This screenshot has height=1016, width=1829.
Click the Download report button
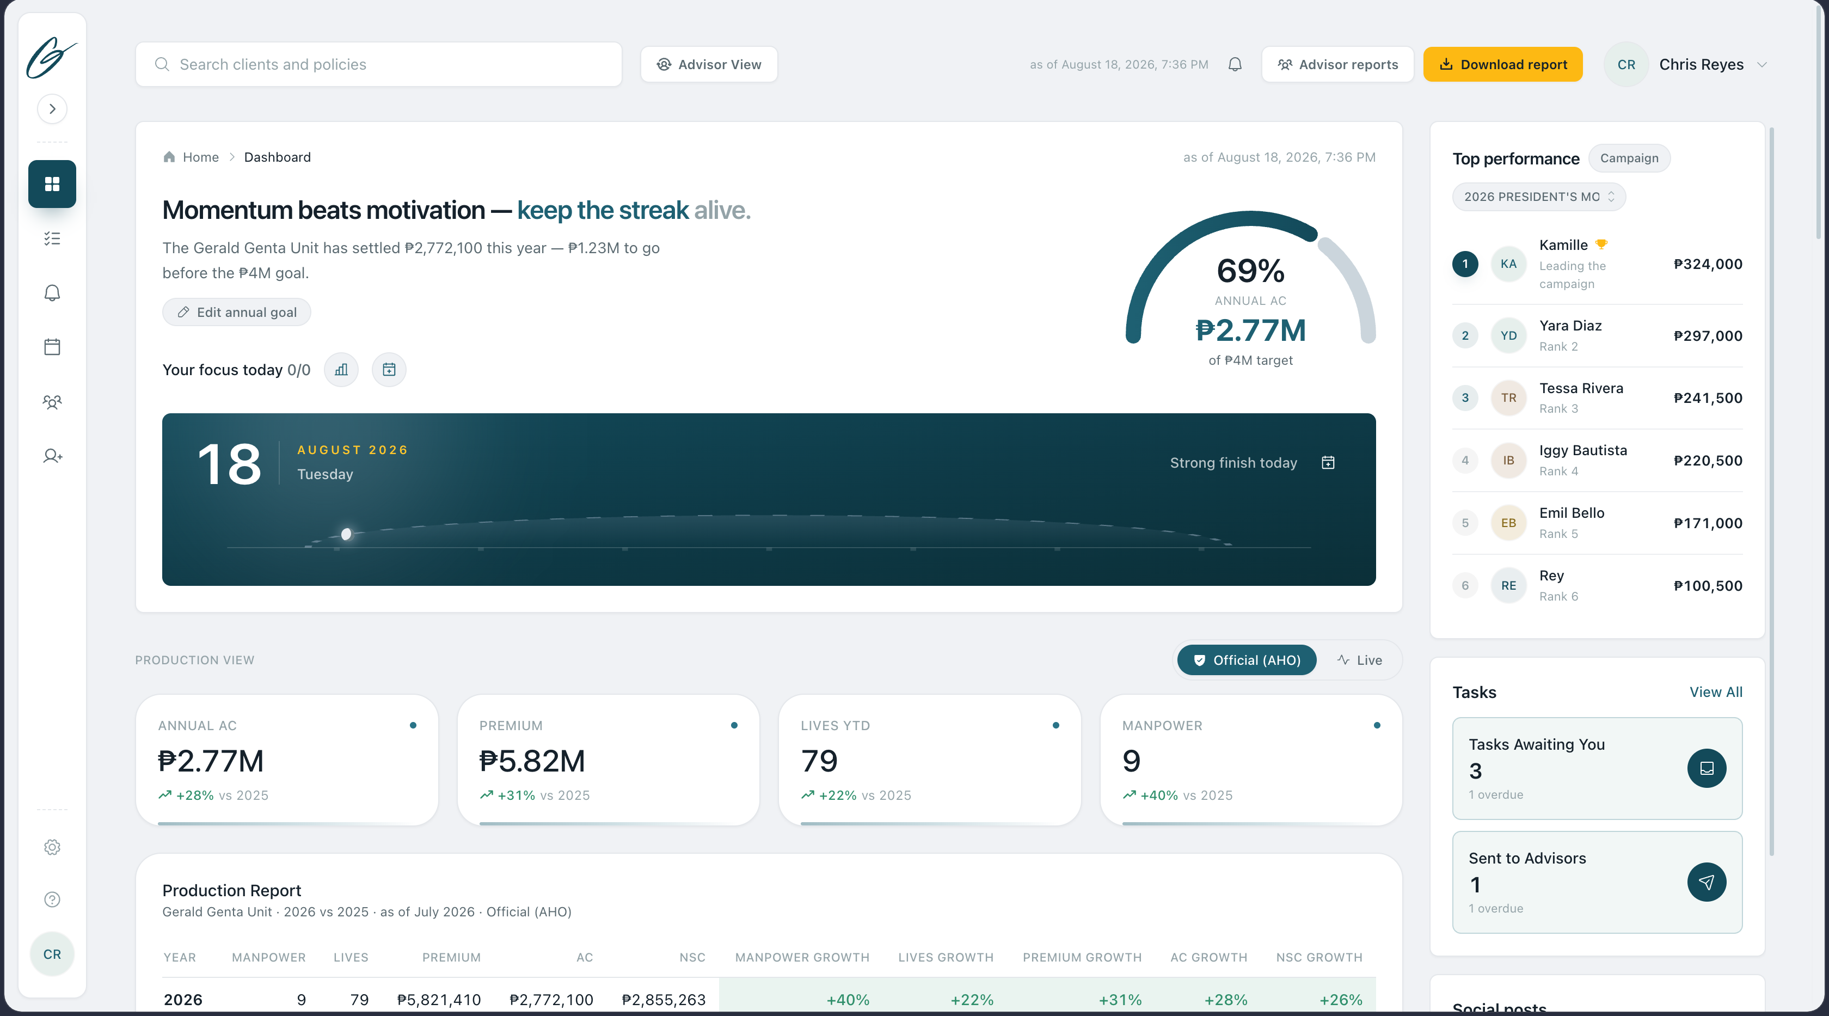click(1502, 65)
